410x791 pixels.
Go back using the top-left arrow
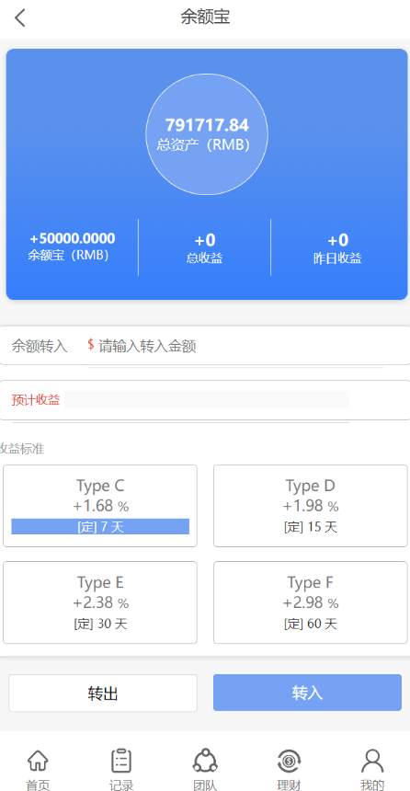19,17
